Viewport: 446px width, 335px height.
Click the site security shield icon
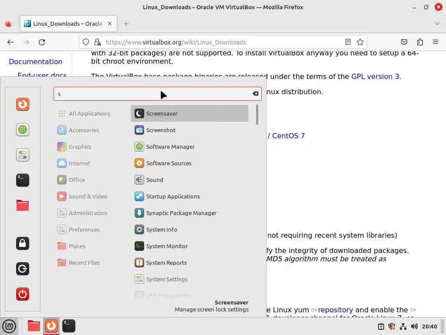click(86, 42)
